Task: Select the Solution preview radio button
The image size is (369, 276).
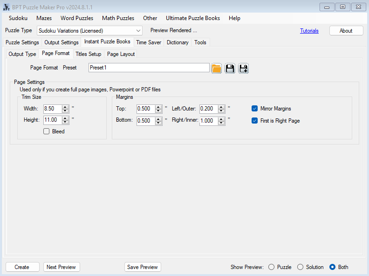Action: click(x=301, y=267)
